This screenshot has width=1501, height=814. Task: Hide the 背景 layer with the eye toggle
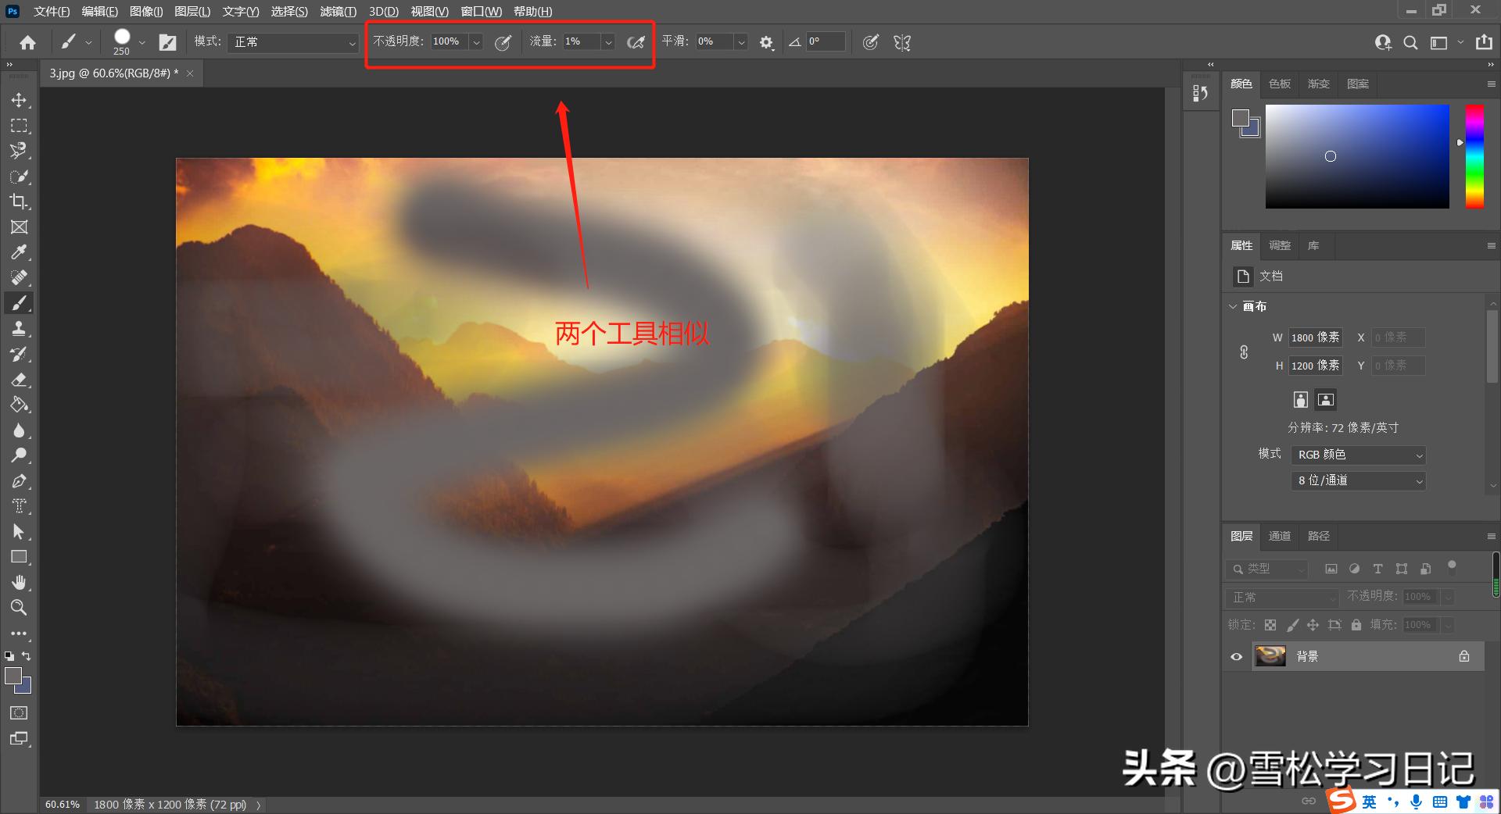1235,656
